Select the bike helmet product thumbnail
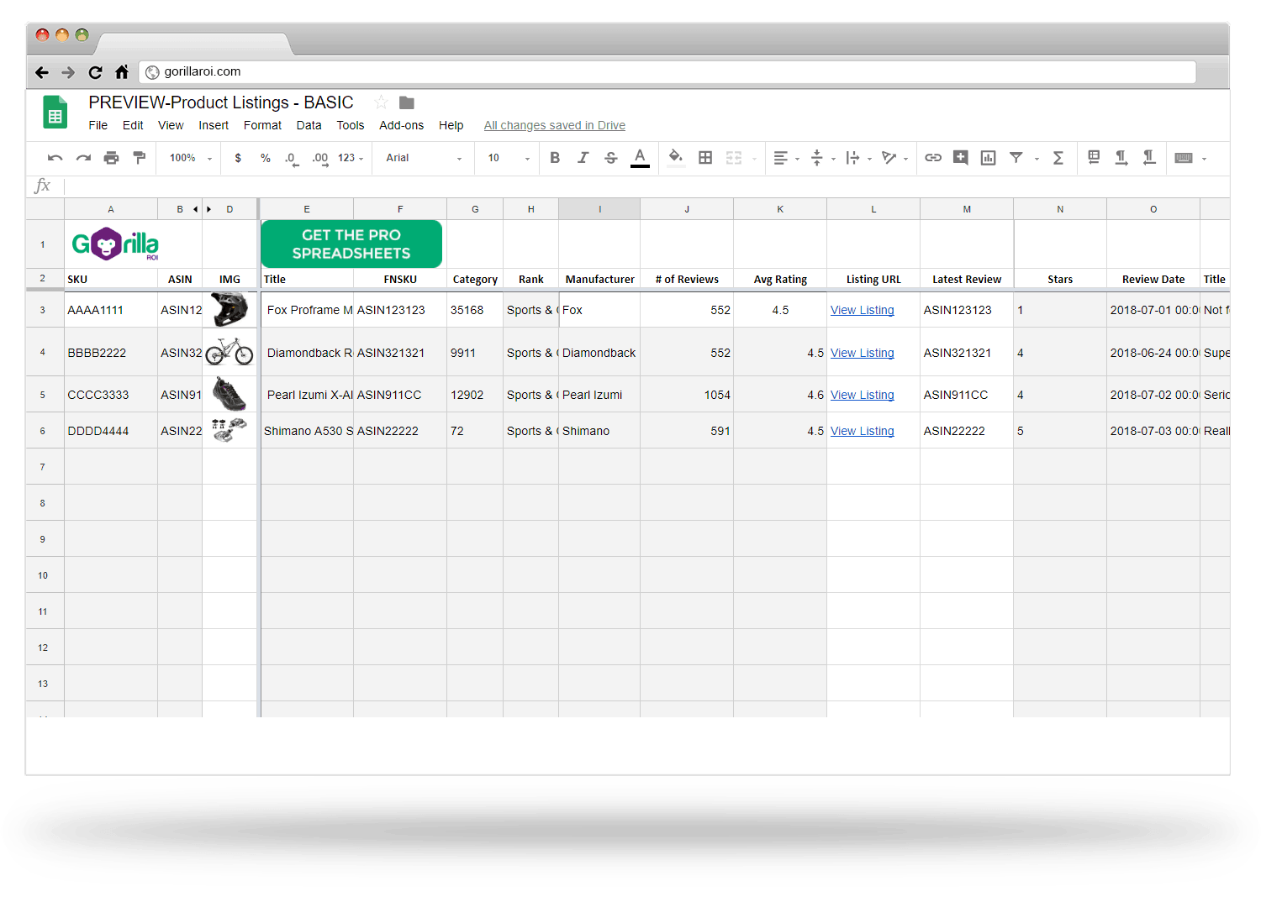The height and width of the screenshot is (918, 1261). coord(230,309)
